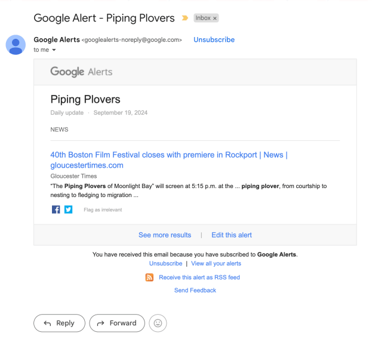The height and width of the screenshot is (360, 372).
Task: Remove the Inbox label with x
Action: coord(216,19)
